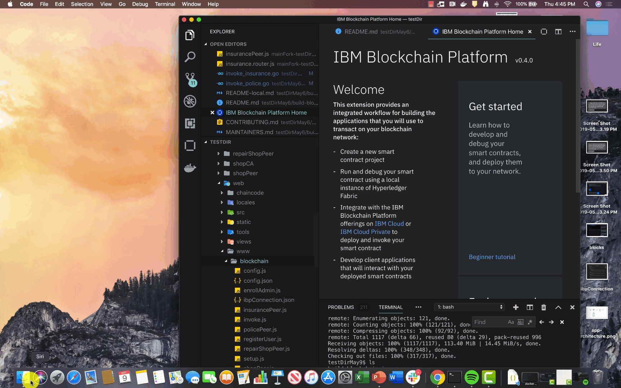This screenshot has width=621, height=388.
Task: Go to next match in terminal find
Action: (551, 322)
